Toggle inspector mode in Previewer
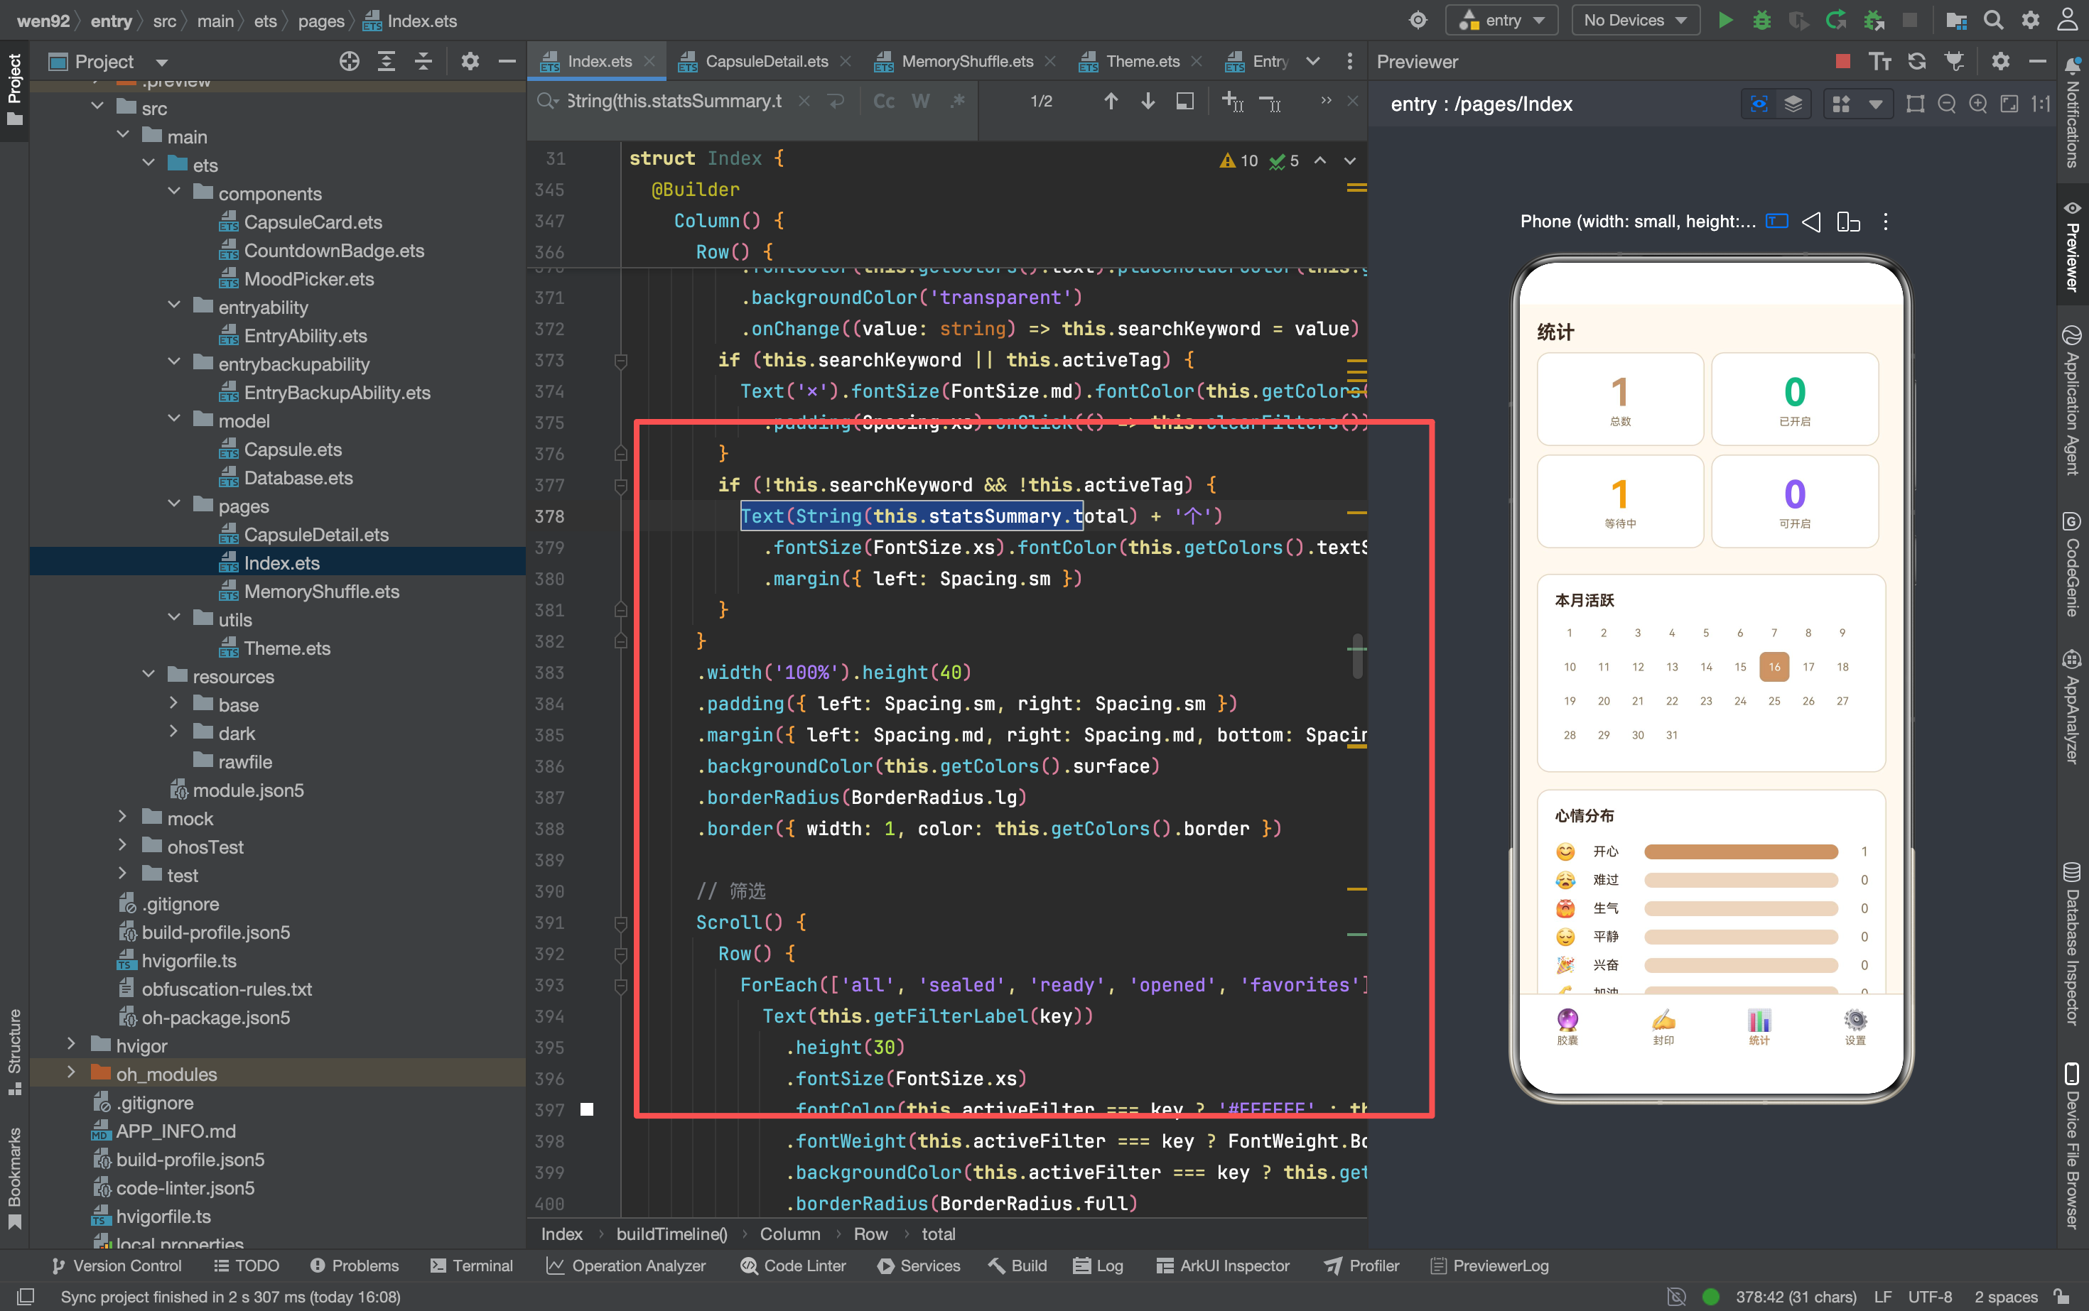The width and height of the screenshot is (2089, 1311). coord(1759,104)
